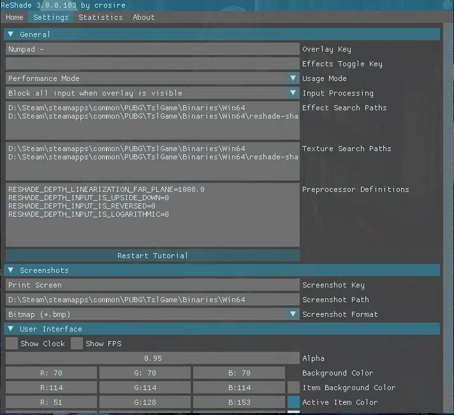Collapse the User Interface section

[x=11, y=329]
